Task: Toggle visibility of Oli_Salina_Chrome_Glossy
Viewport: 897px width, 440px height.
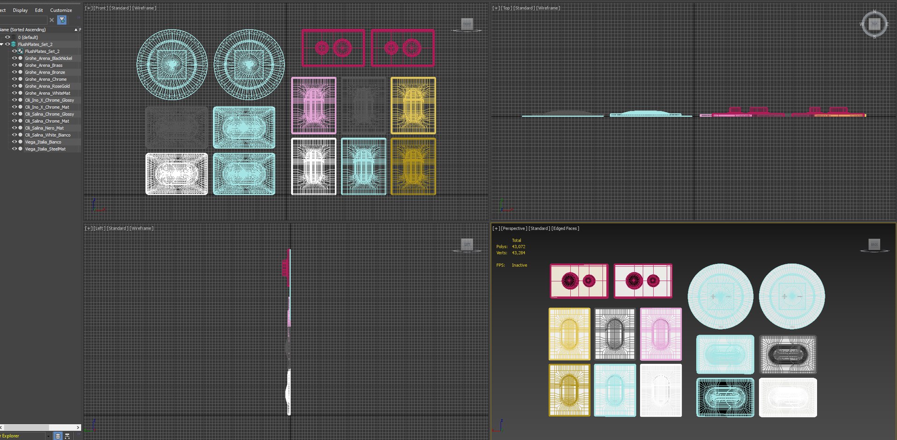Action: 14,114
